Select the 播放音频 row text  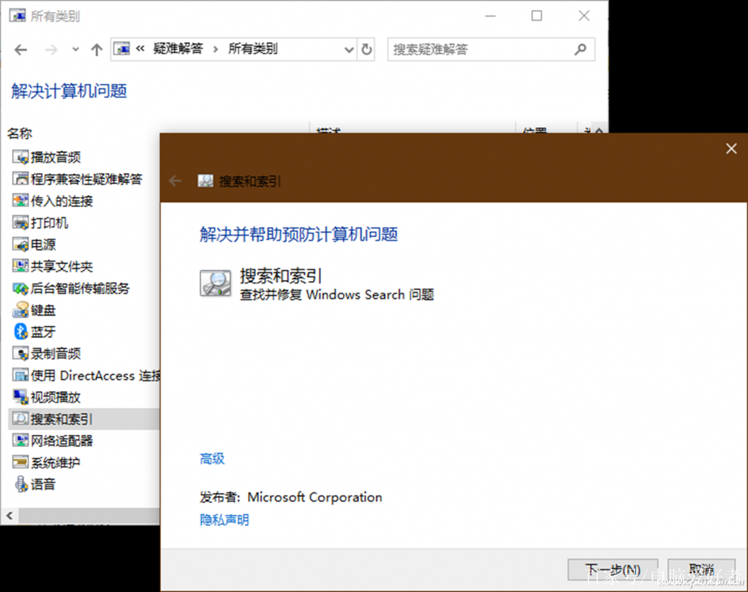56,157
